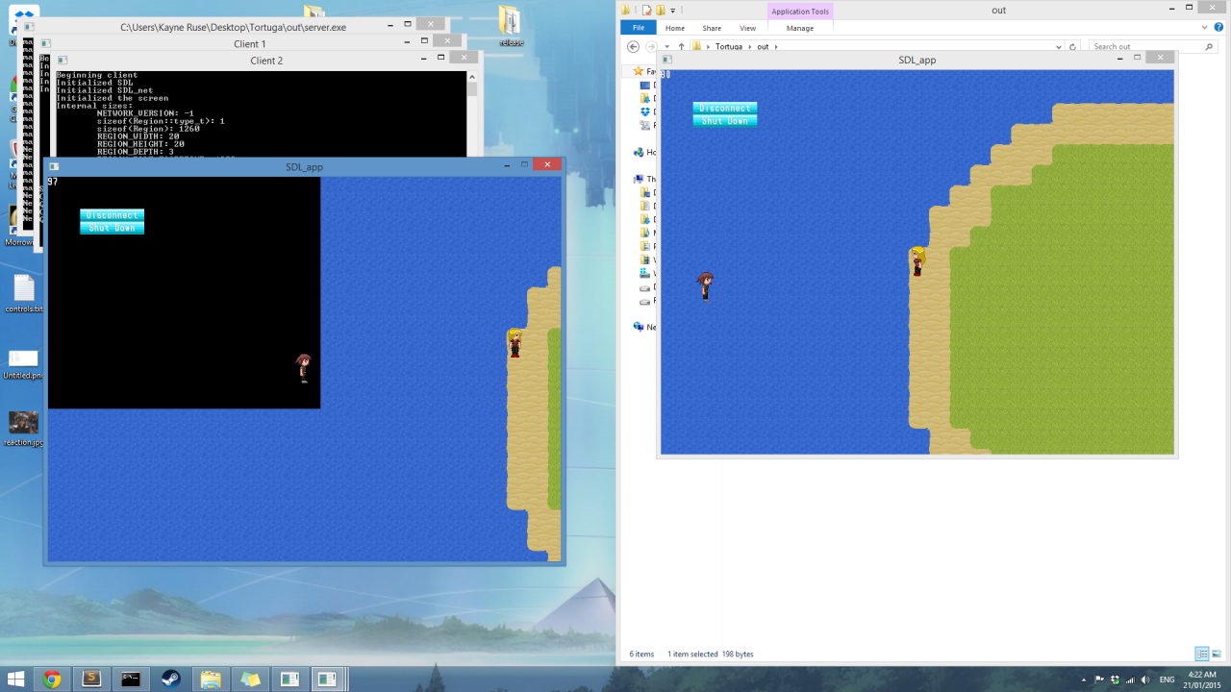
Task: Click out in the address breadcrumb
Action: point(764,46)
